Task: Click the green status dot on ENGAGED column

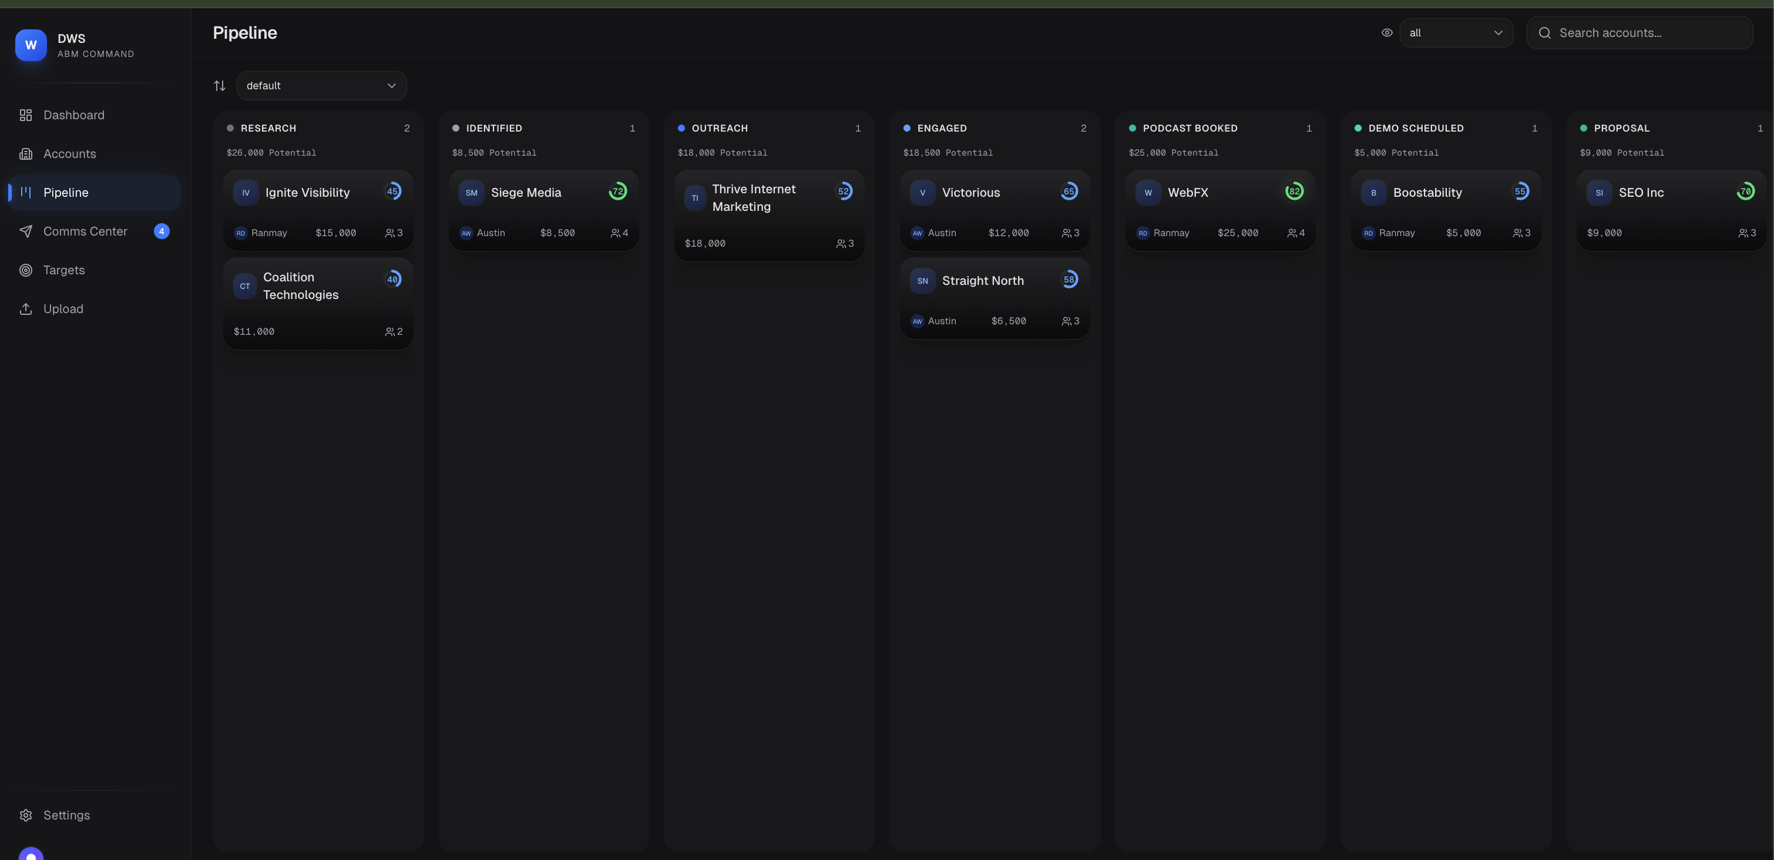Action: pyautogui.click(x=907, y=127)
